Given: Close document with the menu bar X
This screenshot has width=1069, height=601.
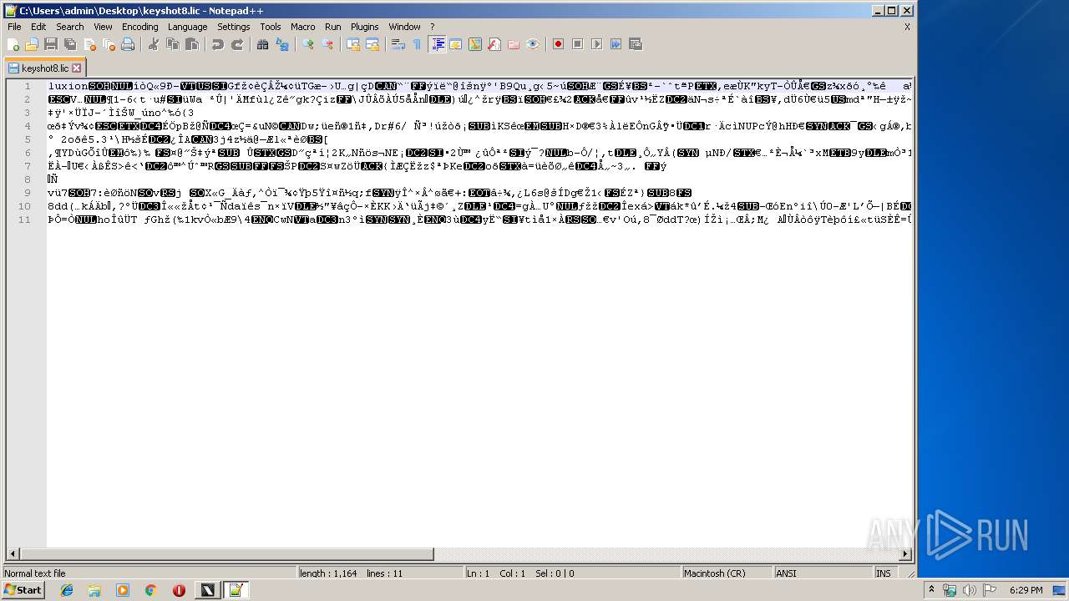Looking at the screenshot, I should (x=907, y=27).
